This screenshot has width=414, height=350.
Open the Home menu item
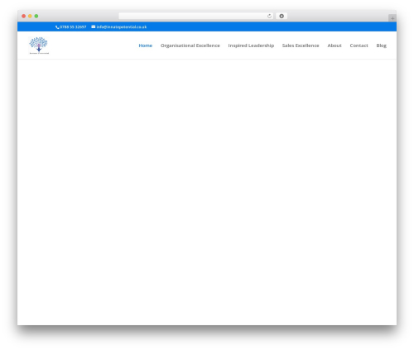coord(146,46)
